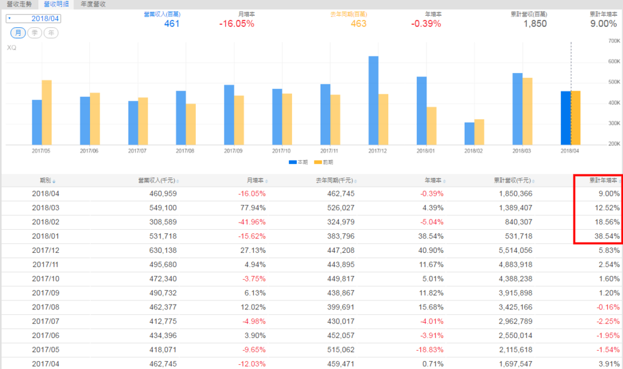623x369 pixels.
Task: Open the 2018/04 period dropdown
Action: 33,19
